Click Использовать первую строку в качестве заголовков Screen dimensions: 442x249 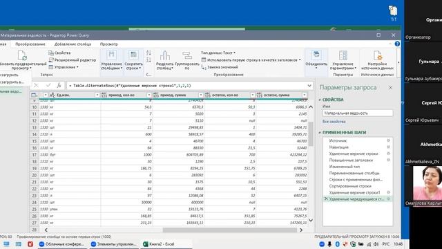click(x=251, y=60)
